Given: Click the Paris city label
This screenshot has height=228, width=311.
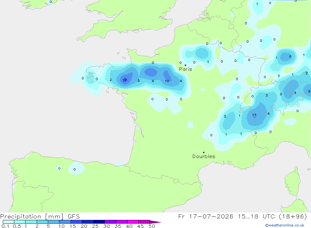Looking at the screenshot, I should (x=185, y=69).
